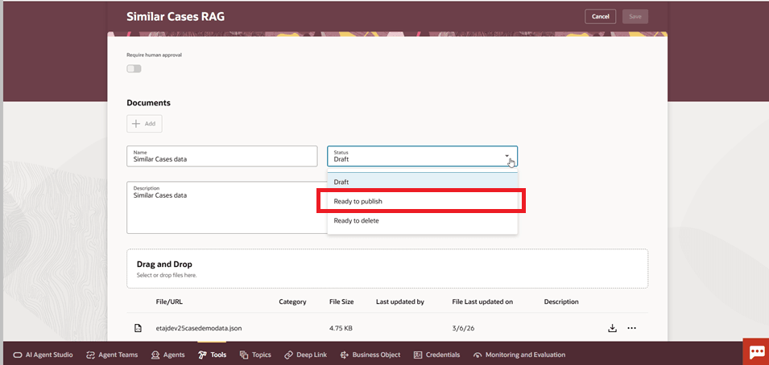Edit the Description text area

pos(226,207)
